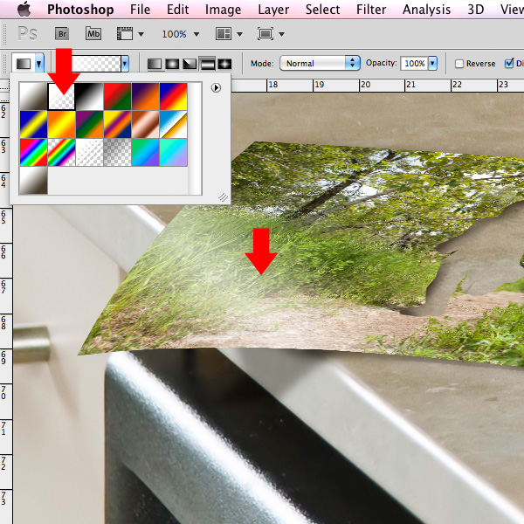Pick the Black, White gradient swatch
Image resolution: width=524 pixels, height=524 pixels.
pyautogui.click(x=90, y=96)
